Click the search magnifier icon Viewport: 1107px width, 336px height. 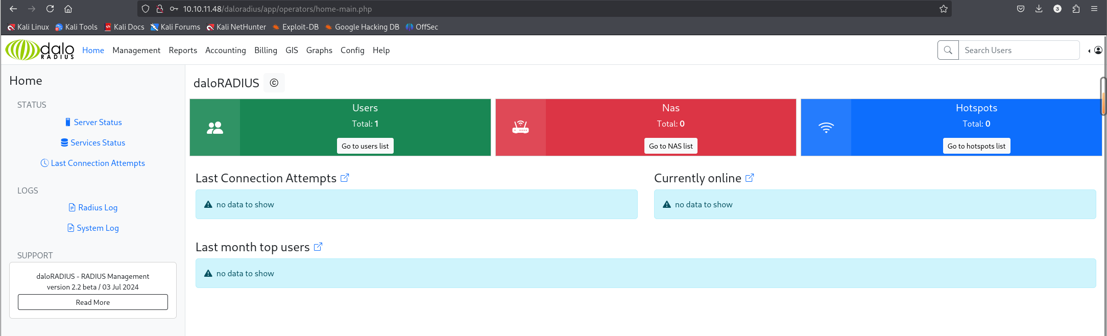pos(948,50)
